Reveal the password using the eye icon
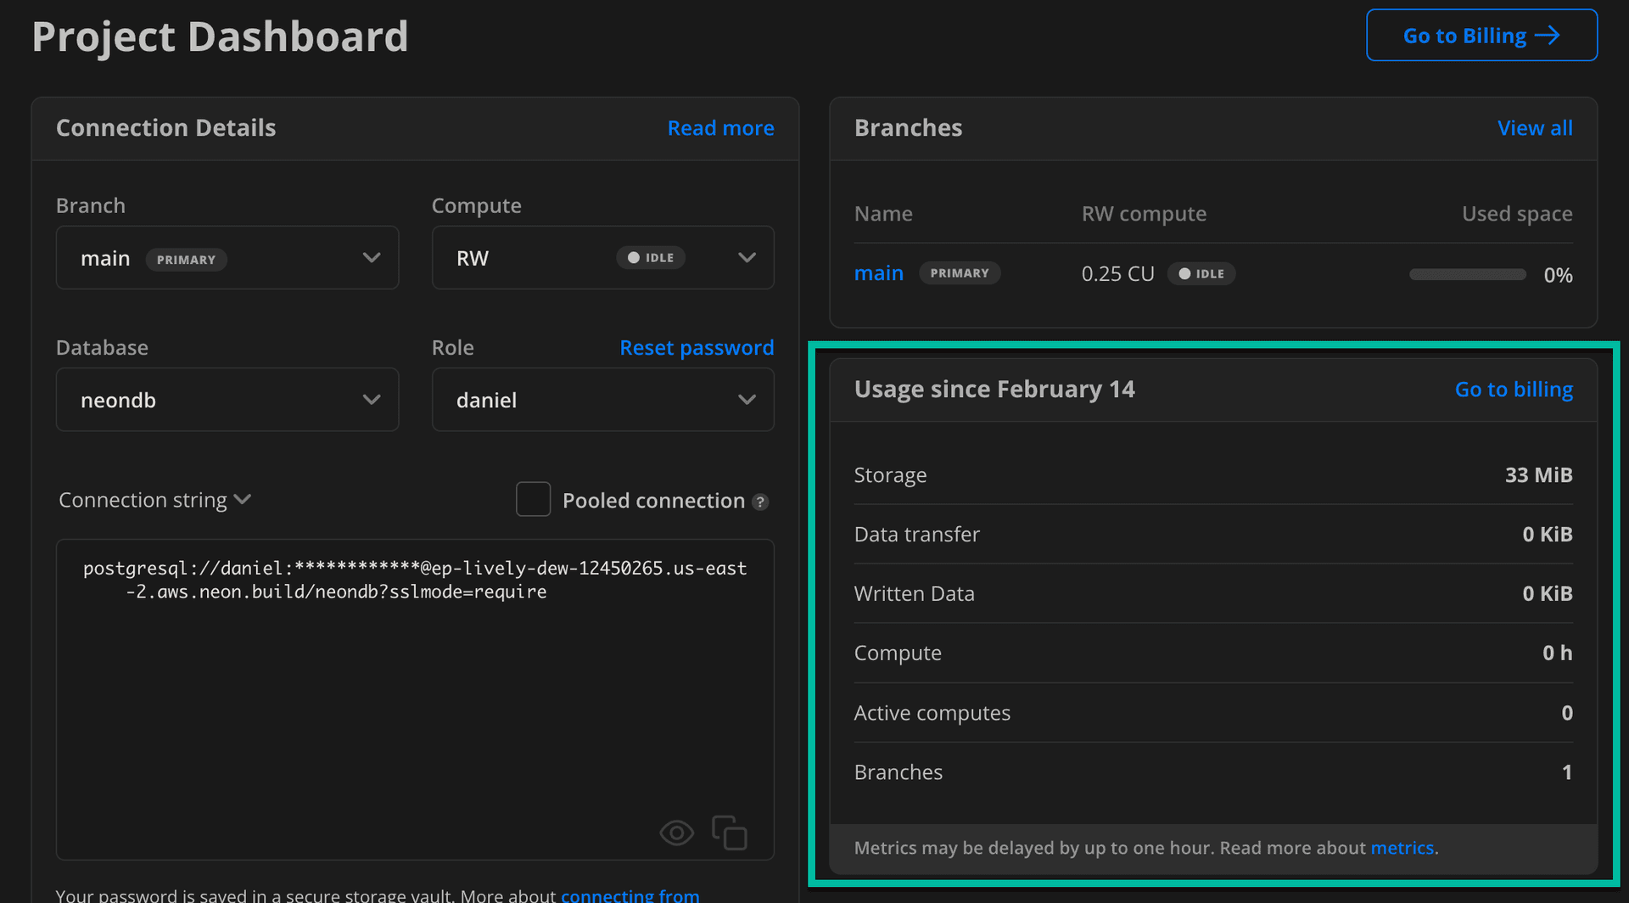 pos(676,833)
